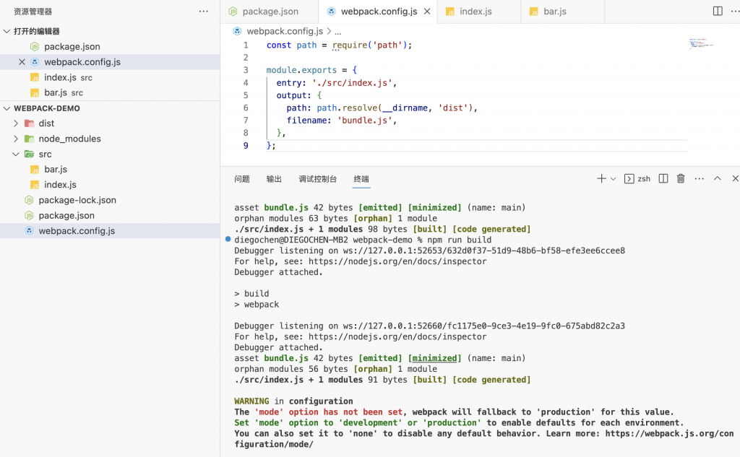Click the output key on line 5
This screenshot has height=457, width=740.
[x=291, y=95]
